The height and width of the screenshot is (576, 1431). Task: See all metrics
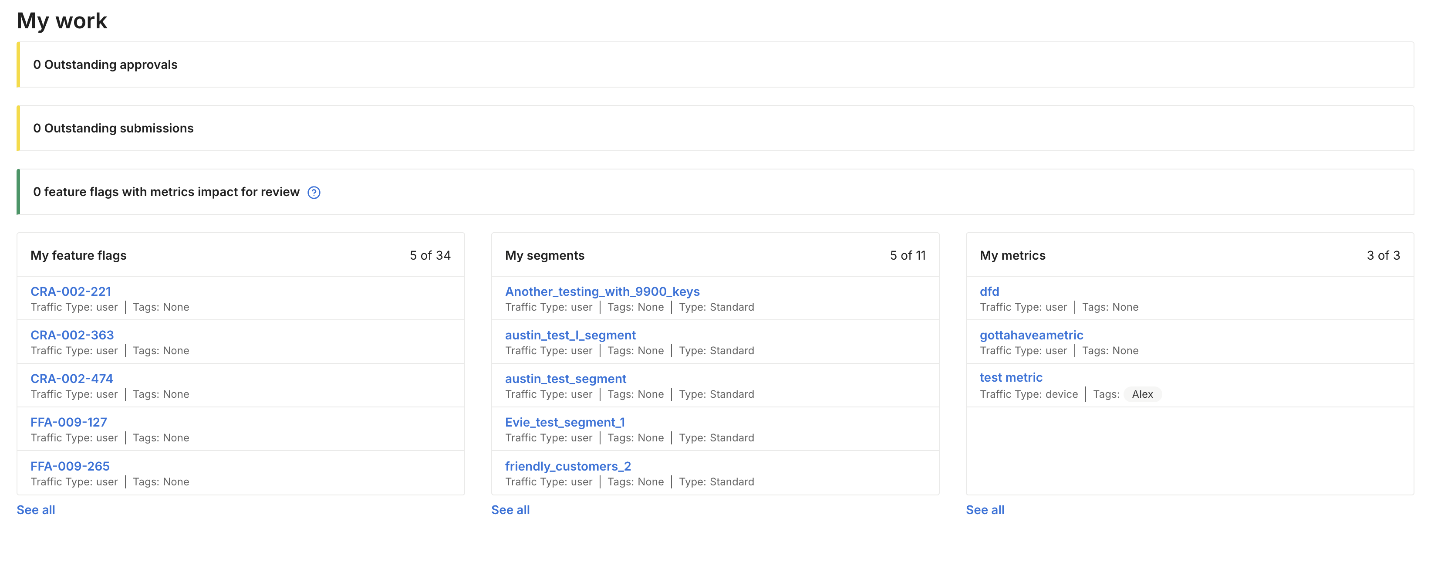tap(984, 510)
